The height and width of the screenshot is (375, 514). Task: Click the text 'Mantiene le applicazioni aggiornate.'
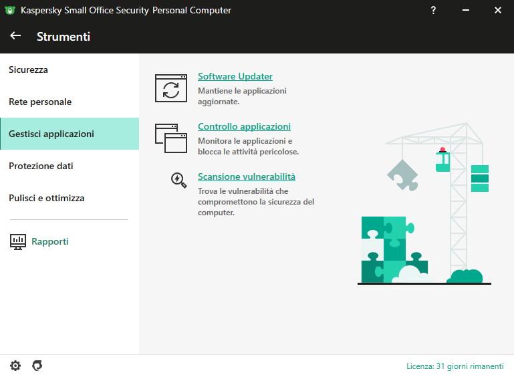pyautogui.click(x=242, y=96)
